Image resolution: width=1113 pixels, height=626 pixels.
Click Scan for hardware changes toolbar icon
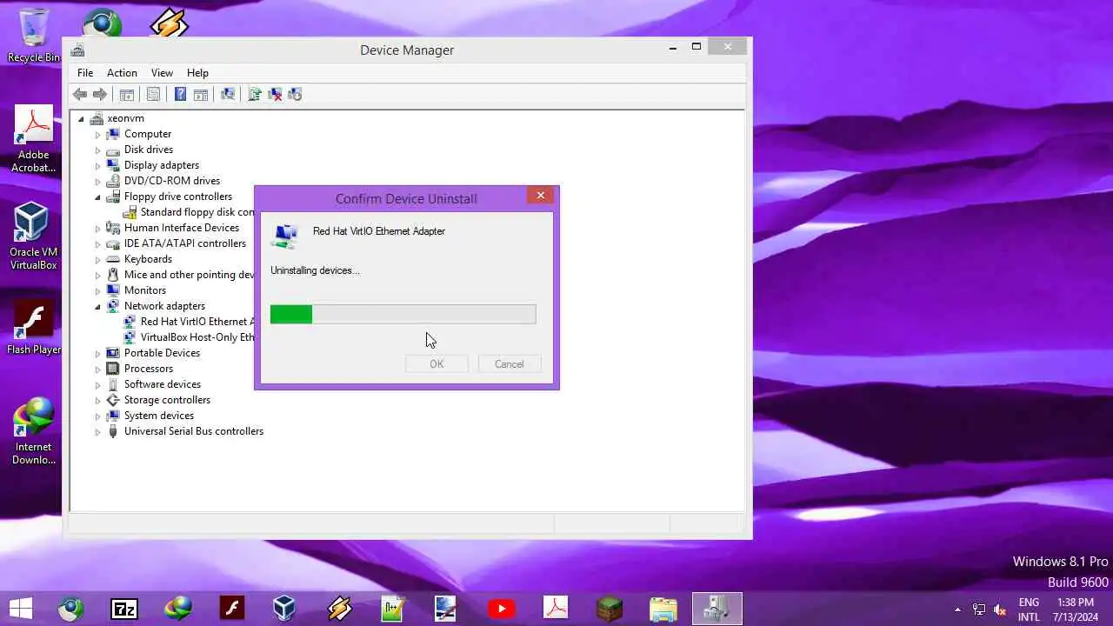(x=228, y=95)
